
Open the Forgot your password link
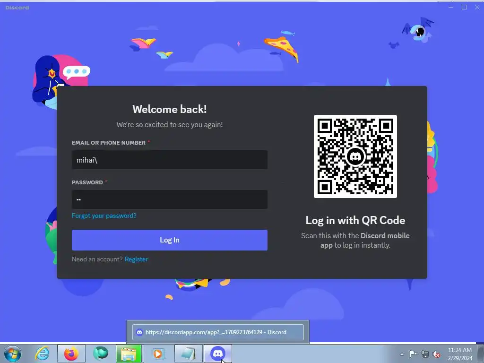[x=104, y=216]
